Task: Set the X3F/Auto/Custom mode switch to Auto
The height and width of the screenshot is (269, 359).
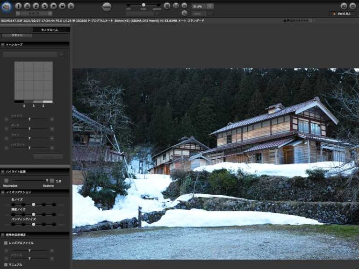Action: coord(144,5)
